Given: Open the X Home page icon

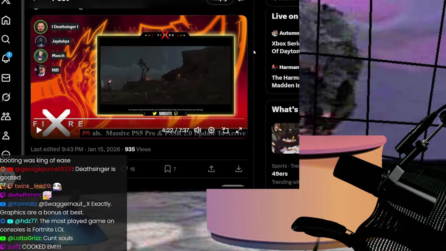Looking at the screenshot, I should click(x=6, y=20).
